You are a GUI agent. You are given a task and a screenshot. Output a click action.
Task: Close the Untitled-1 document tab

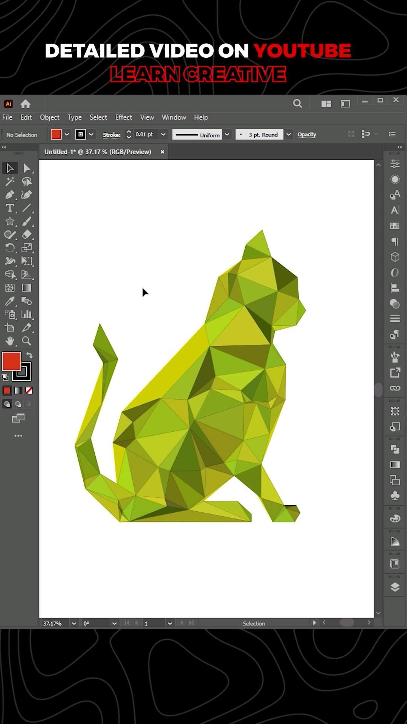[162, 152]
